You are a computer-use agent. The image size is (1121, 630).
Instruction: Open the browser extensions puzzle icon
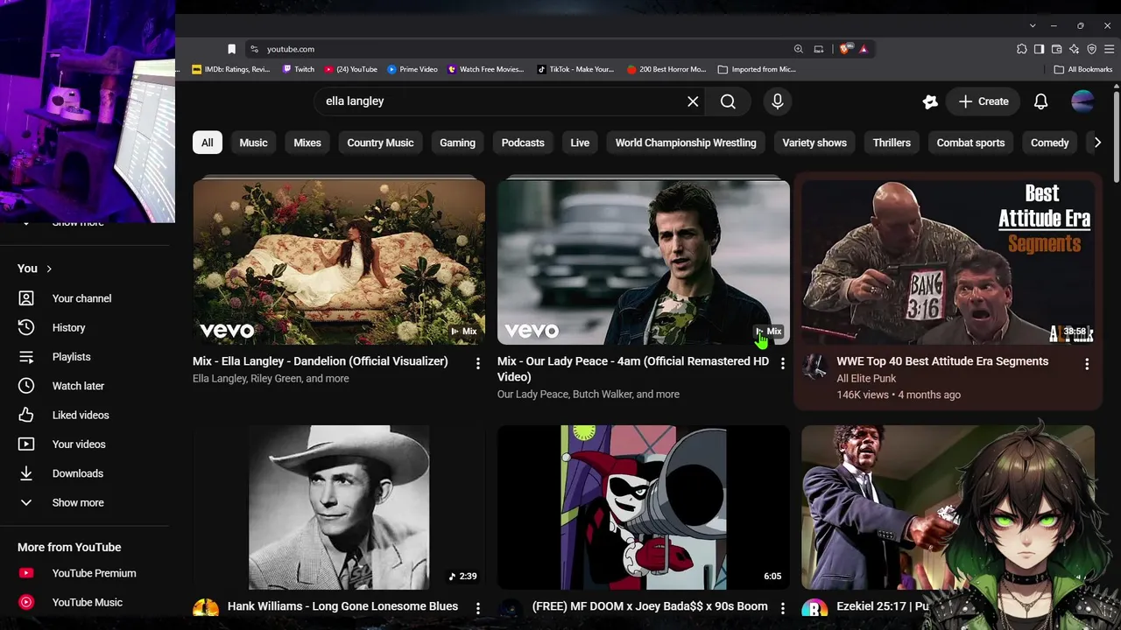(x=1021, y=49)
